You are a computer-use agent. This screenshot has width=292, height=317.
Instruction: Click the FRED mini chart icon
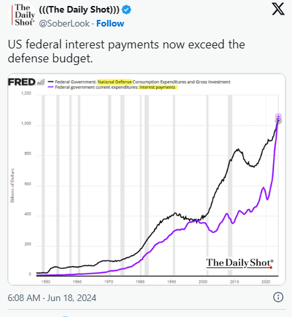pyautogui.click(x=40, y=82)
